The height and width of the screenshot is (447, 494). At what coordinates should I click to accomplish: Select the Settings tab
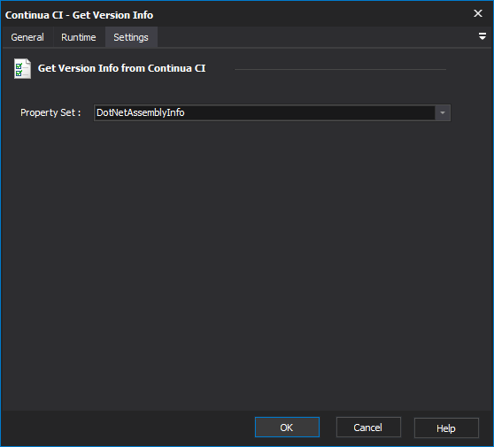pos(131,37)
